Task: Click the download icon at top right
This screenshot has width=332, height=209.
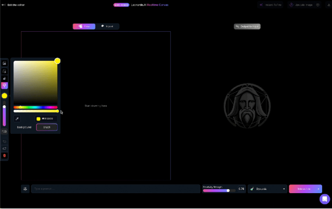Action: pyautogui.click(x=329, y=5)
